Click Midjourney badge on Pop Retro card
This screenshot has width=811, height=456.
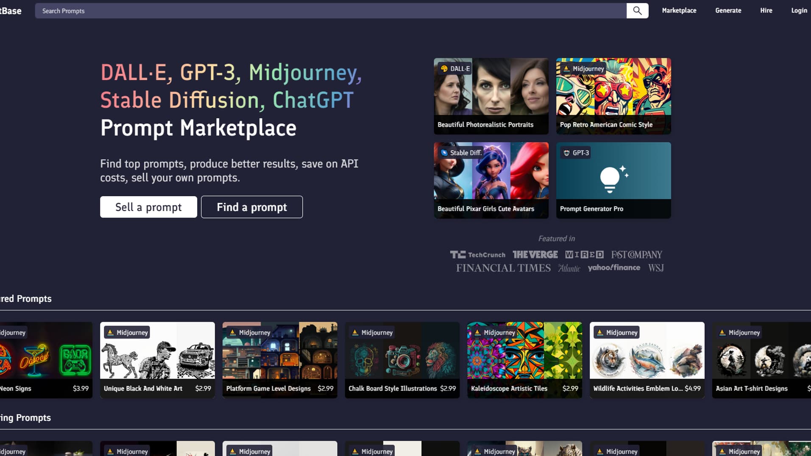coord(583,69)
